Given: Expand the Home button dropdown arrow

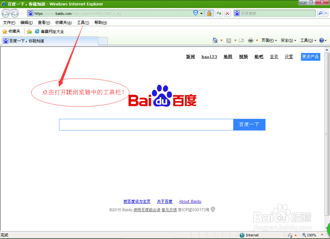Looking at the screenshot, I should click(221, 40).
